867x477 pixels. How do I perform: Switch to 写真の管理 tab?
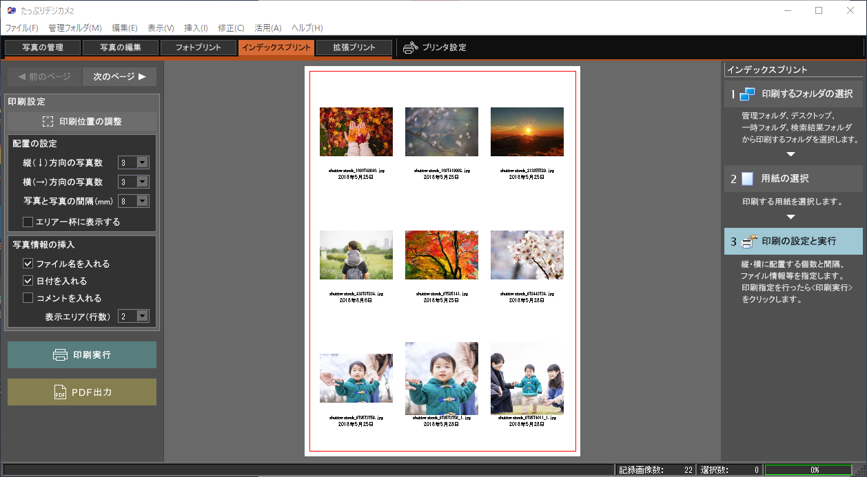(42, 47)
